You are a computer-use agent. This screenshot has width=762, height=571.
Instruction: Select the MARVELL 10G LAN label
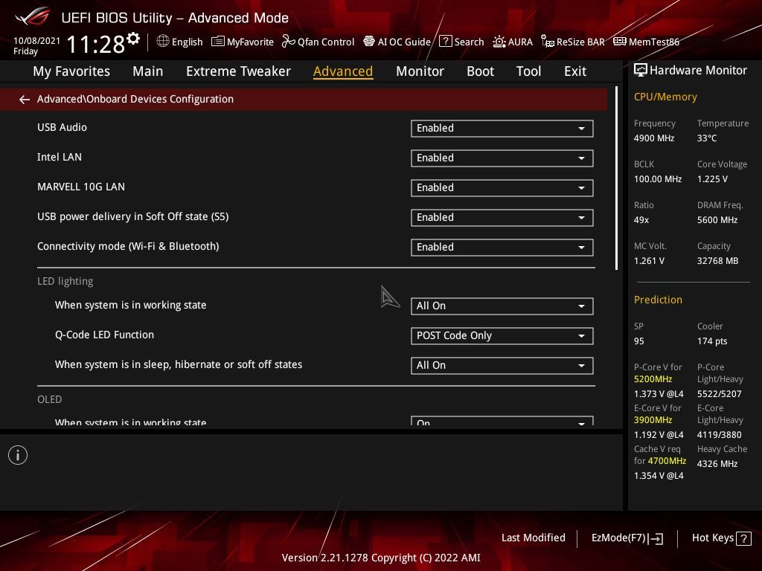click(x=81, y=187)
